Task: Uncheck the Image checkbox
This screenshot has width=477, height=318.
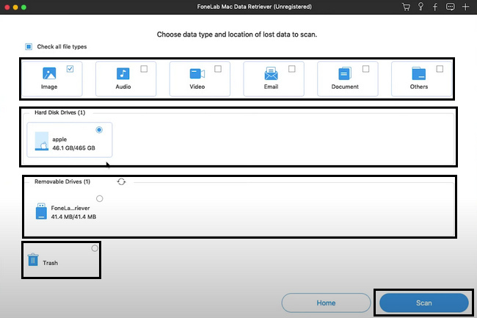Action: pos(70,69)
